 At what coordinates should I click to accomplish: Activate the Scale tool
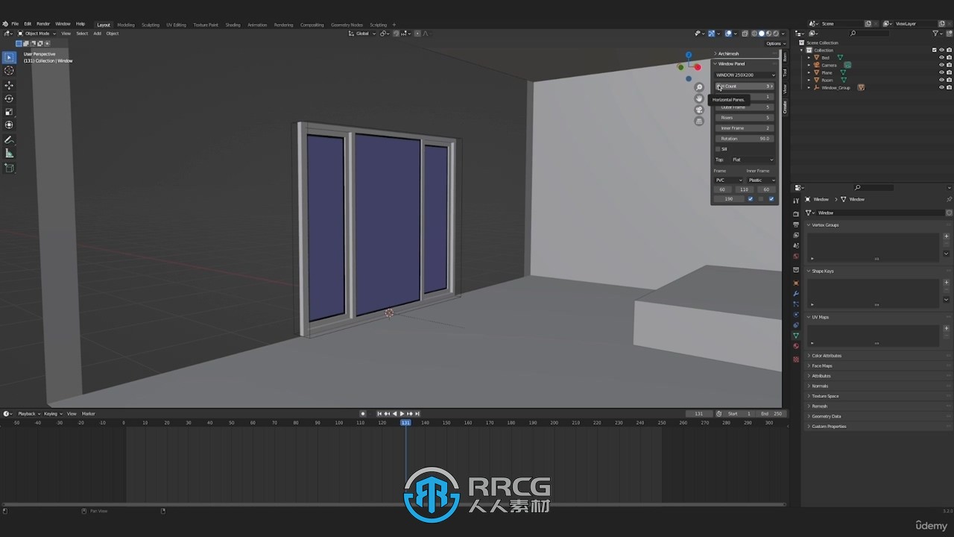(9, 112)
